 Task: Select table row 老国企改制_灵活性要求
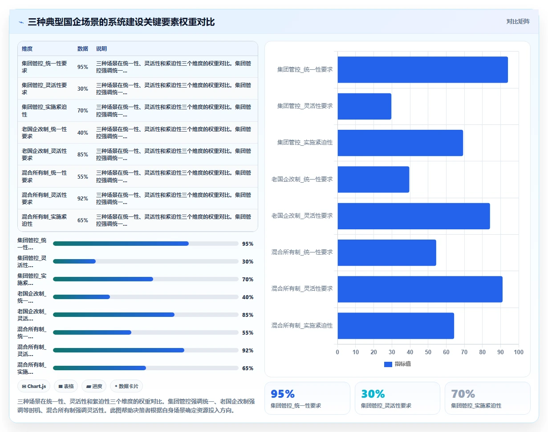[138, 154]
